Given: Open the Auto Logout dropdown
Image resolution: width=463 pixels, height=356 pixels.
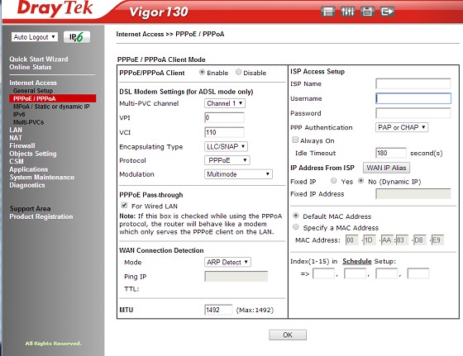Looking at the screenshot, I should [x=35, y=37].
